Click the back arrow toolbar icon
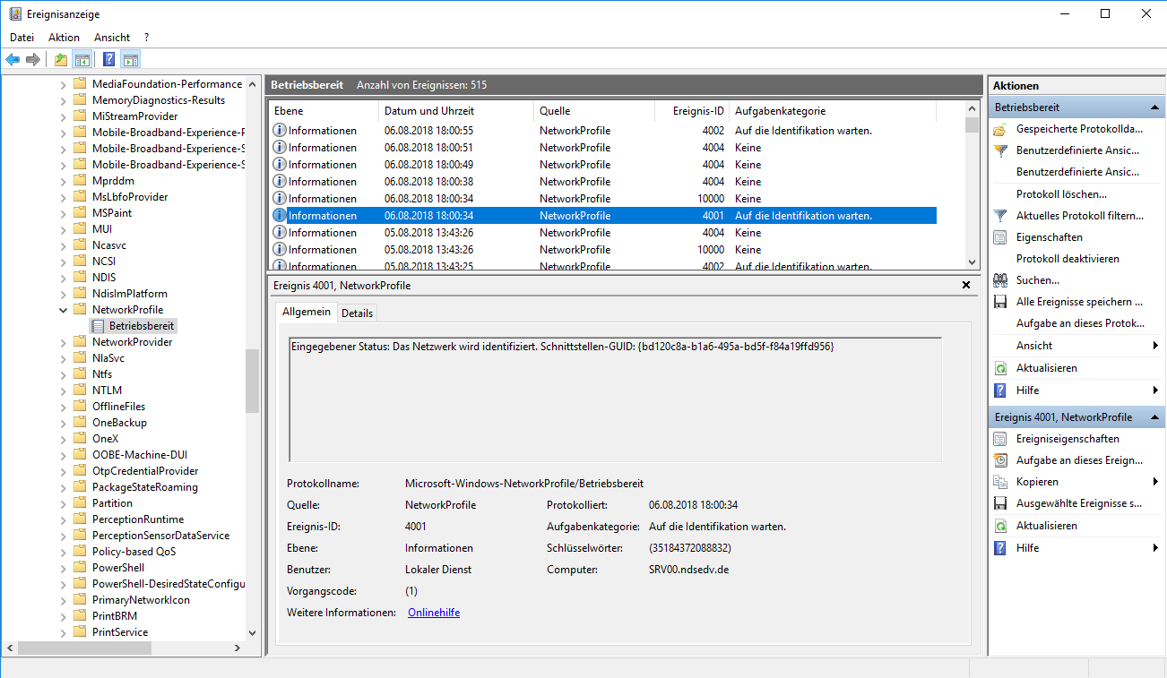 [x=13, y=60]
